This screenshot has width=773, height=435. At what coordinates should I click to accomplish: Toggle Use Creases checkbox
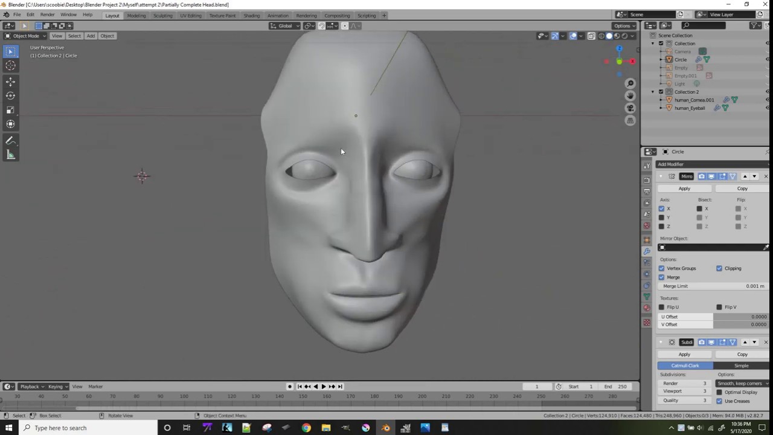tap(719, 401)
